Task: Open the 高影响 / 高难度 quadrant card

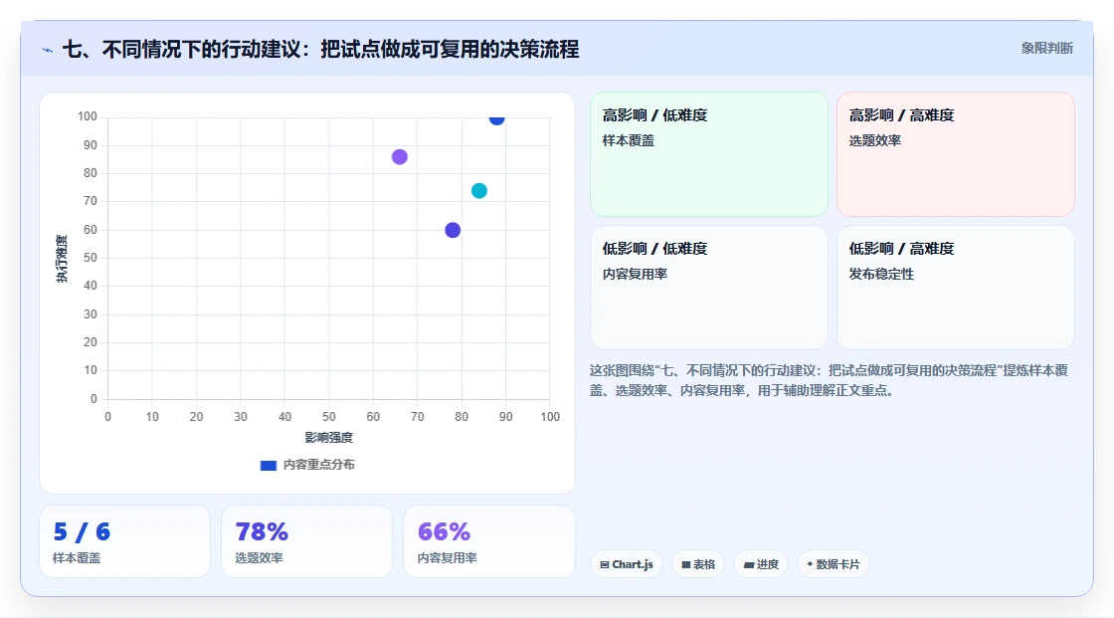Action: point(956,153)
